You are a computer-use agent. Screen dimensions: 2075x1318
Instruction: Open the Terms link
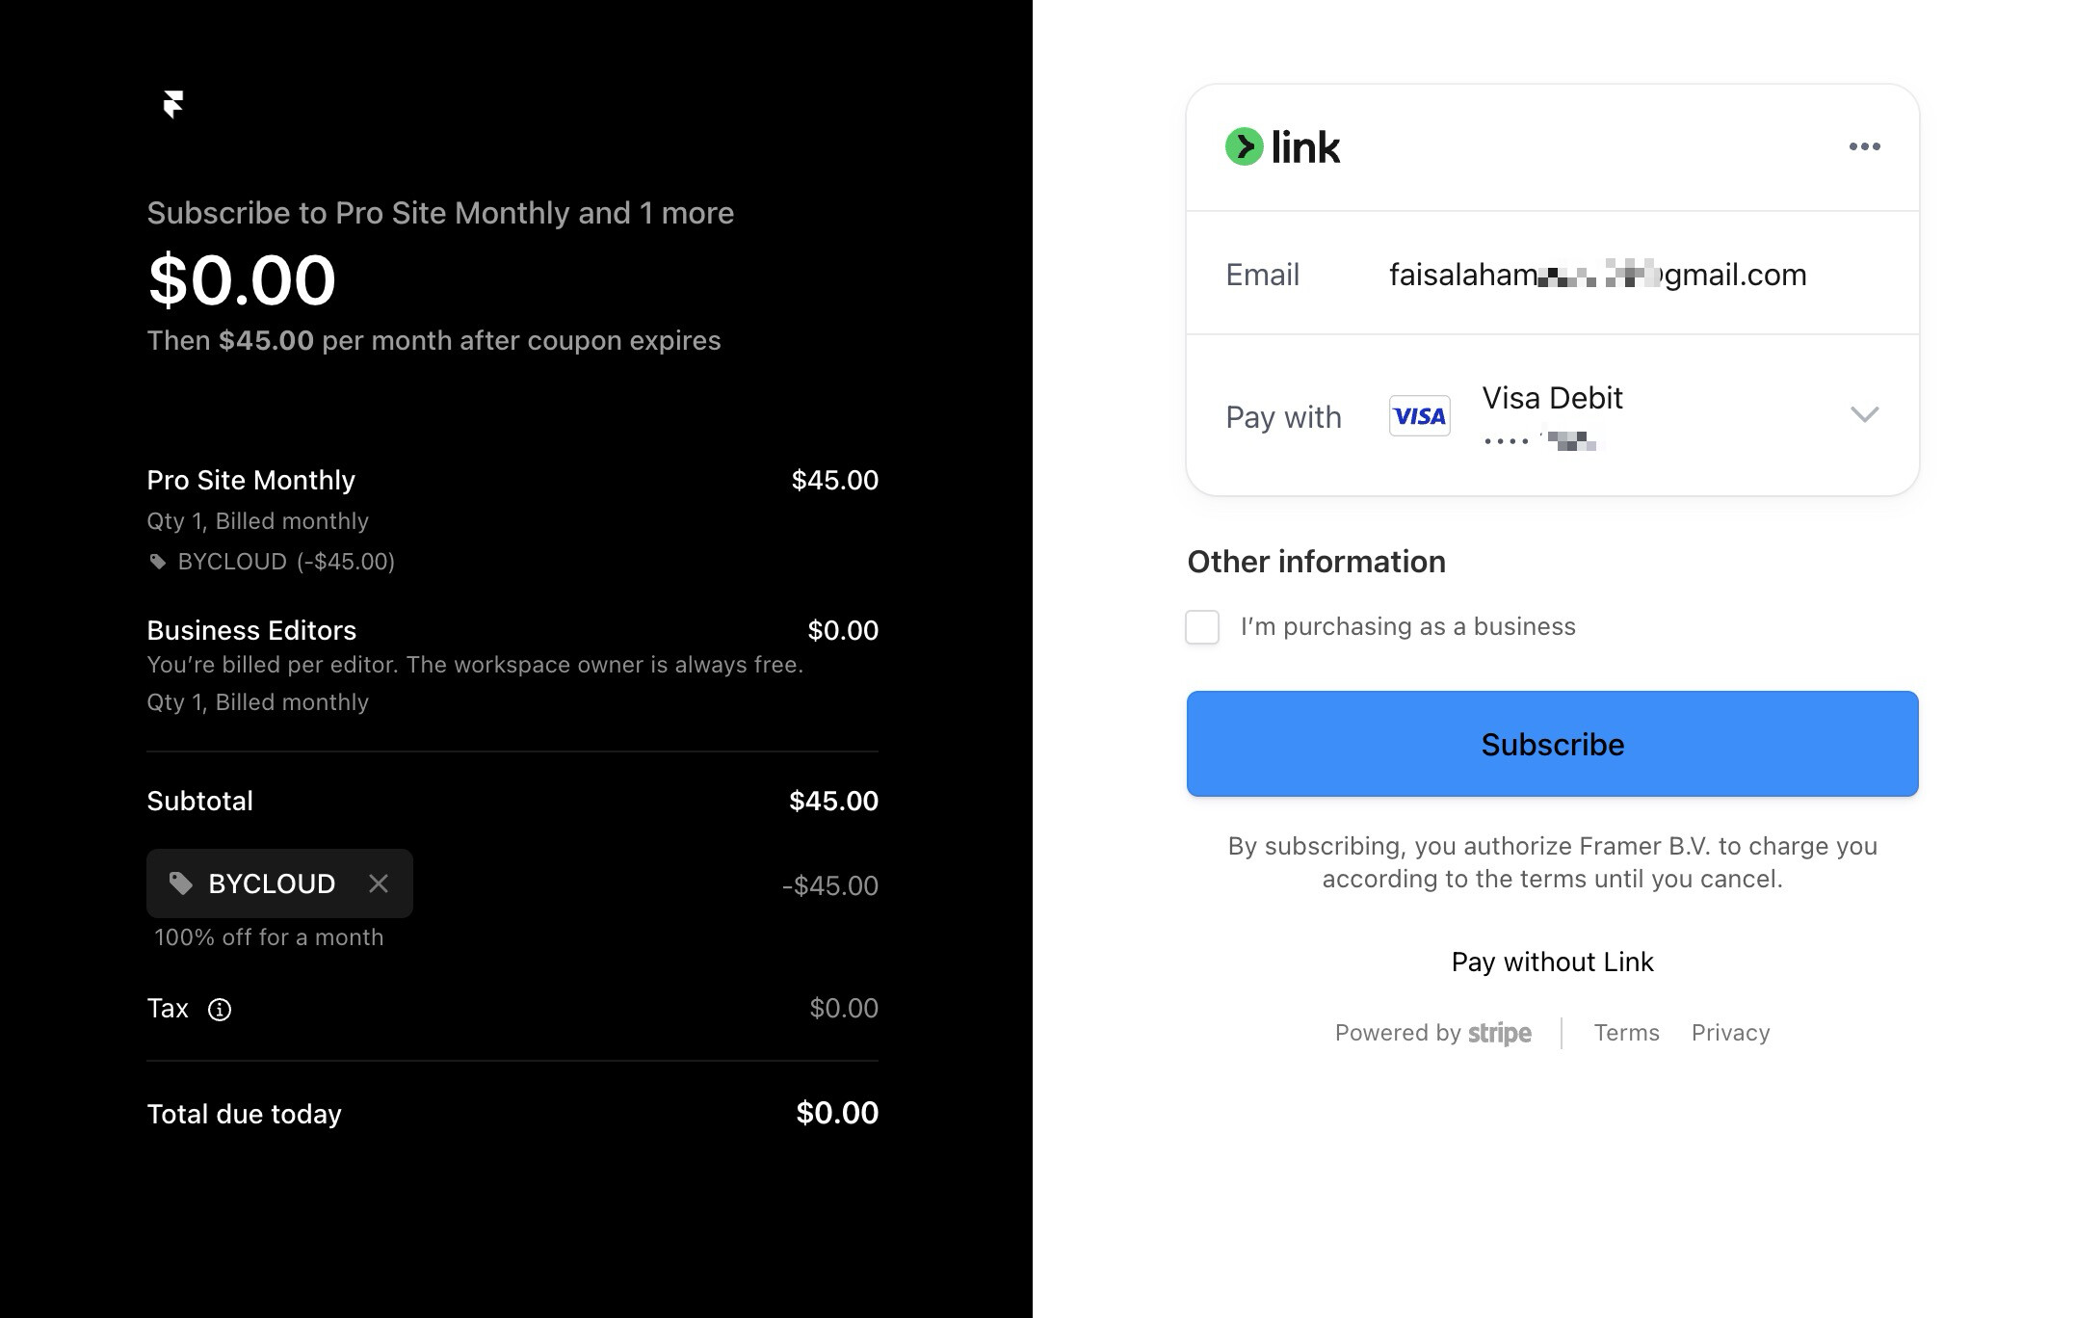[x=1626, y=1033]
